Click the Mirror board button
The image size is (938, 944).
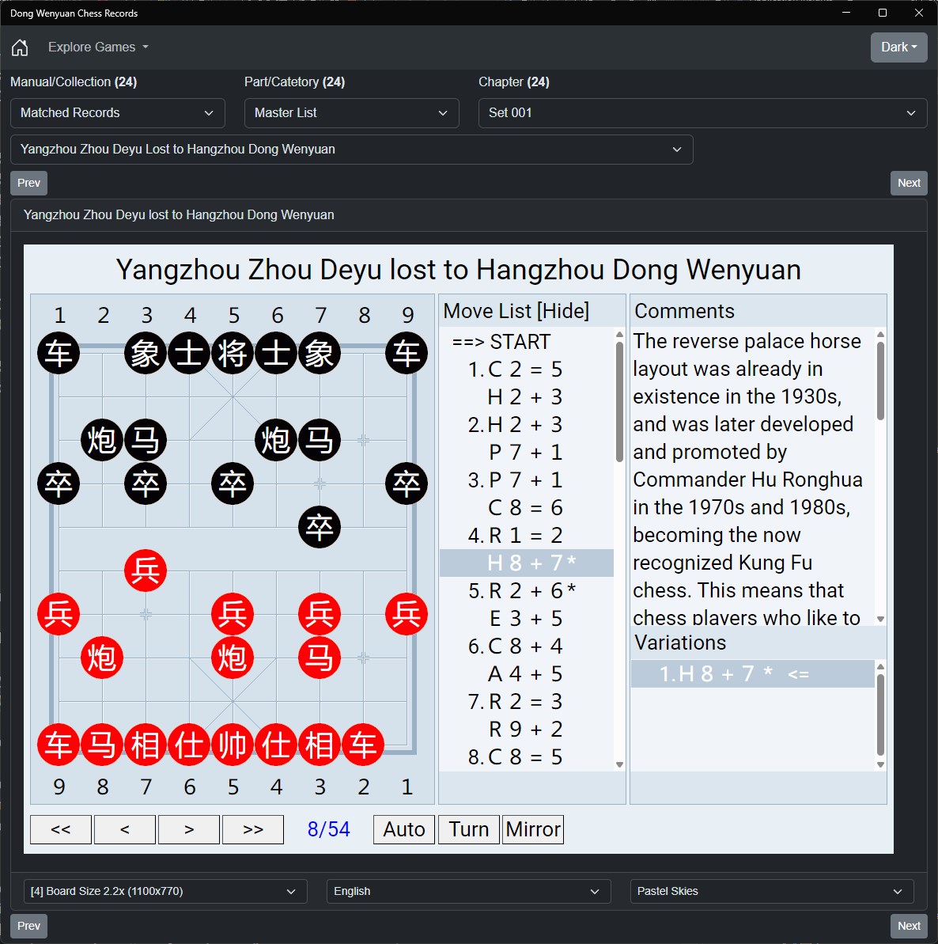point(533,829)
